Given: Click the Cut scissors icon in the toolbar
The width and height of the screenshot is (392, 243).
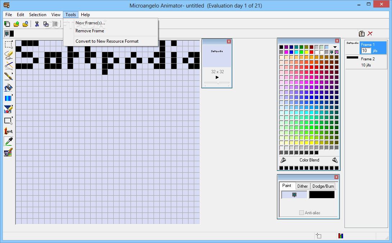Looking at the screenshot, I should (x=37, y=24).
